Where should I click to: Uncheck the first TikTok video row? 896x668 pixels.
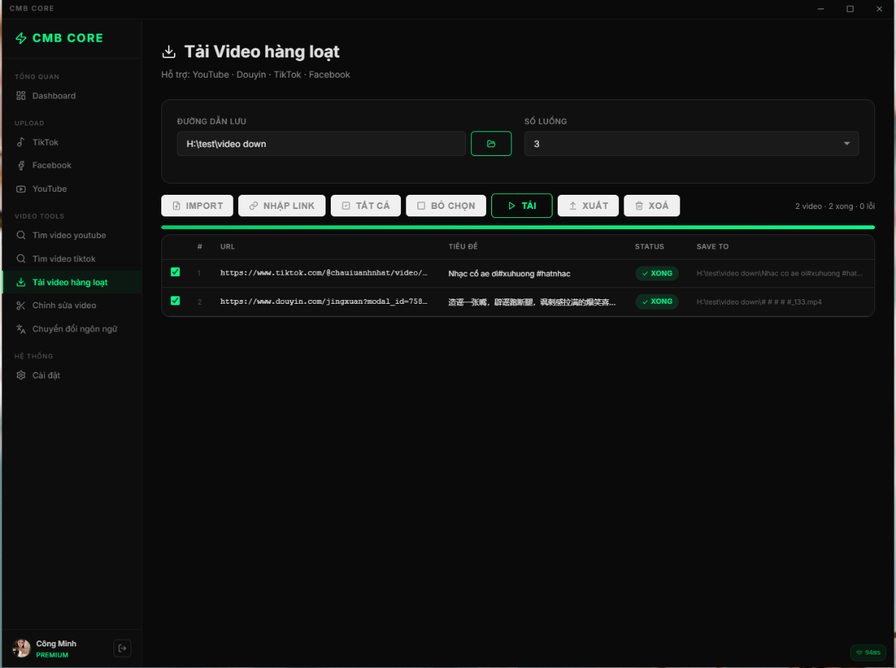(x=175, y=272)
